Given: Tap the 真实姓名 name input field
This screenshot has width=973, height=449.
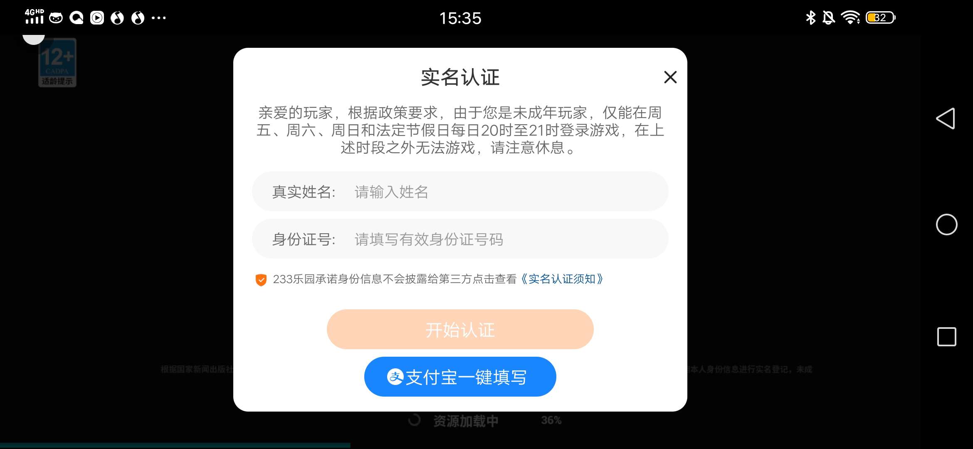Looking at the screenshot, I should point(460,192).
